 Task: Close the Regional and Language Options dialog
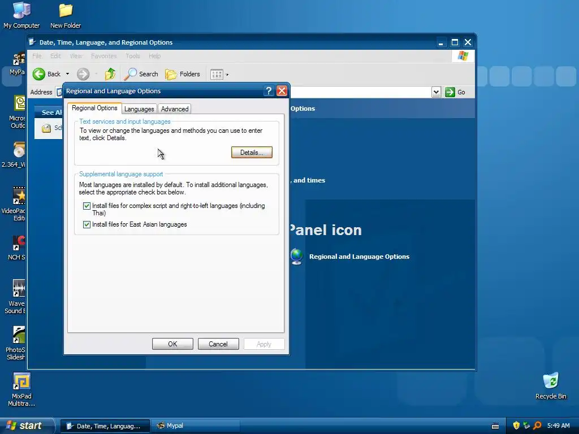point(282,91)
